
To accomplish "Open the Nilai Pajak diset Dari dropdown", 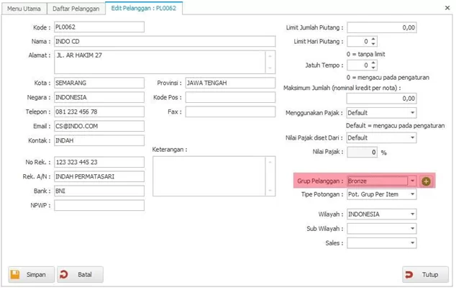I will pos(412,137).
